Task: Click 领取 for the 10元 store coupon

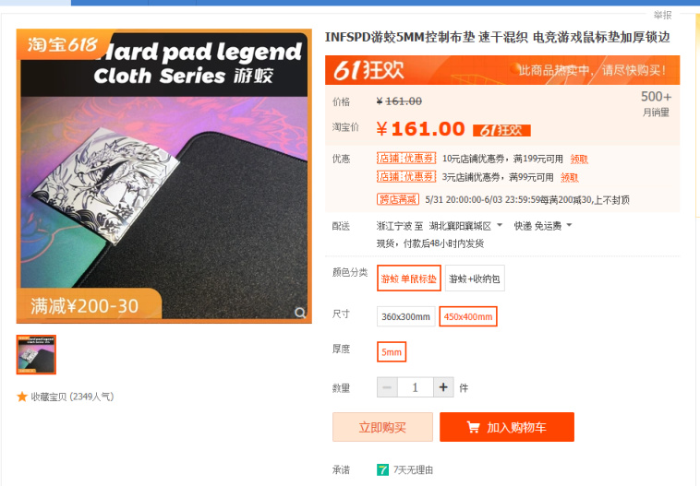Action: 579,160
